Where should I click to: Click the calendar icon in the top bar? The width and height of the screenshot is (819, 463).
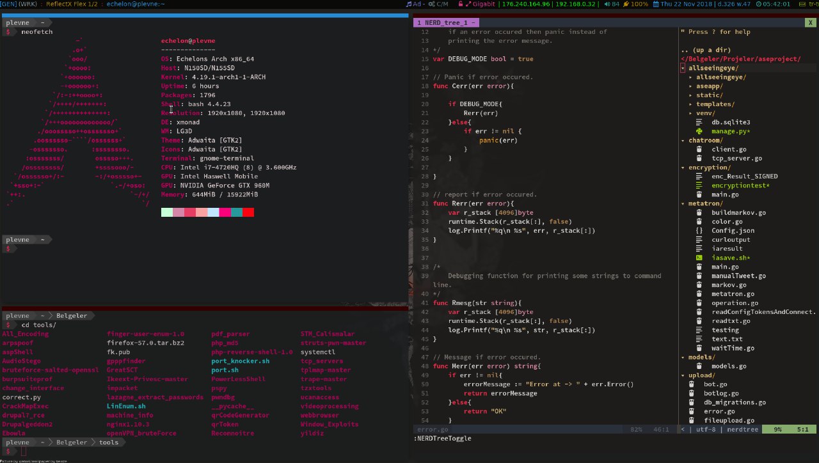tap(656, 4)
